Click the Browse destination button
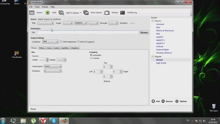The image size is (220, 124). [x=144, y=32]
